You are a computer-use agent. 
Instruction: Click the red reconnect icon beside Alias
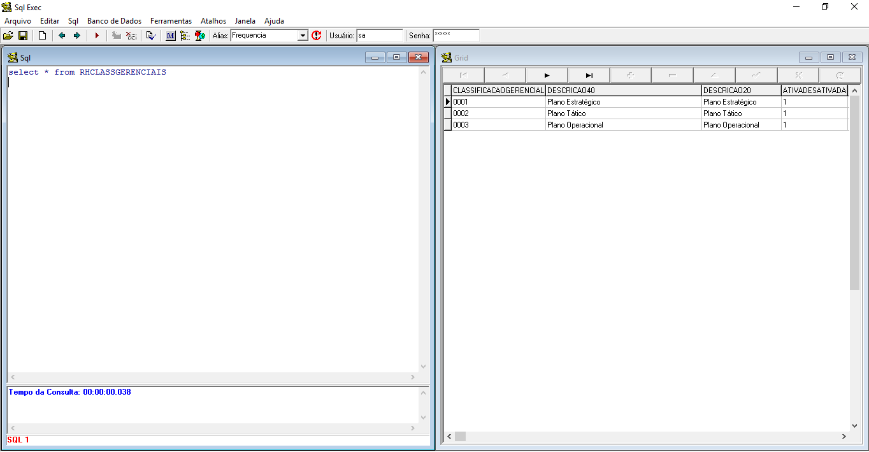click(317, 36)
